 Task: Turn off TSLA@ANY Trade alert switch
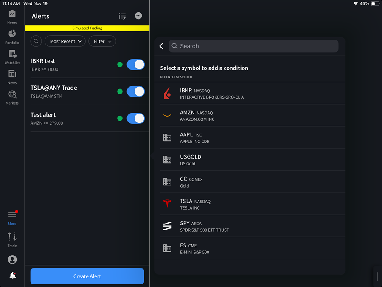coord(135,91)
